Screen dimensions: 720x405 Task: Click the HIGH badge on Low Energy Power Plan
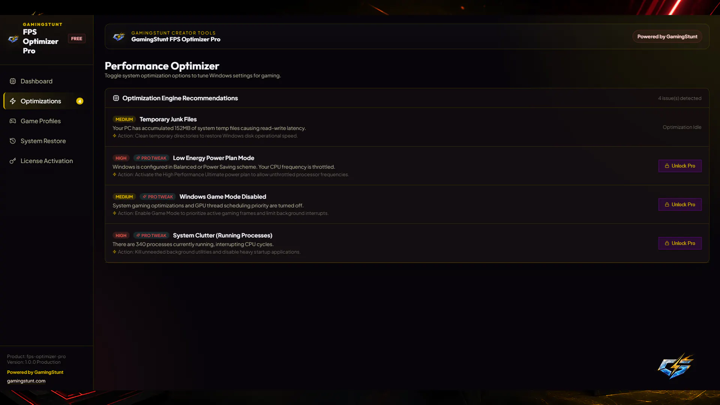[121, 158]
